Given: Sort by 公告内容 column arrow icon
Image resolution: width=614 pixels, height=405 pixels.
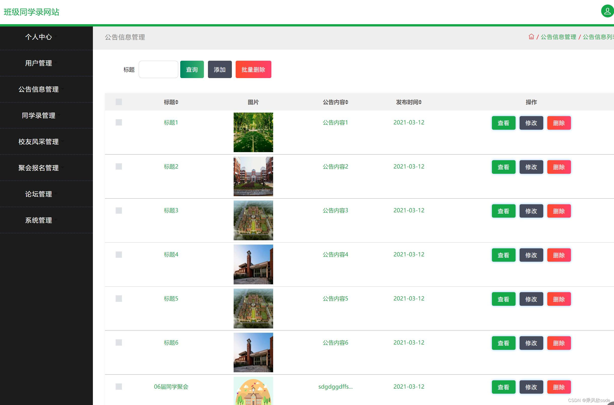Looking at the screenshot, I should pyautogui.click(x=347, y=102).
